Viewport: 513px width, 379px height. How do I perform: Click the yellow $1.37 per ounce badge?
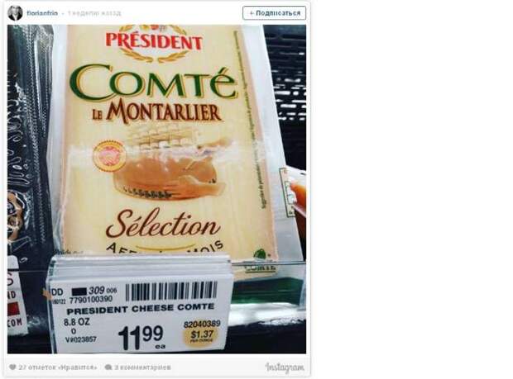202,336
